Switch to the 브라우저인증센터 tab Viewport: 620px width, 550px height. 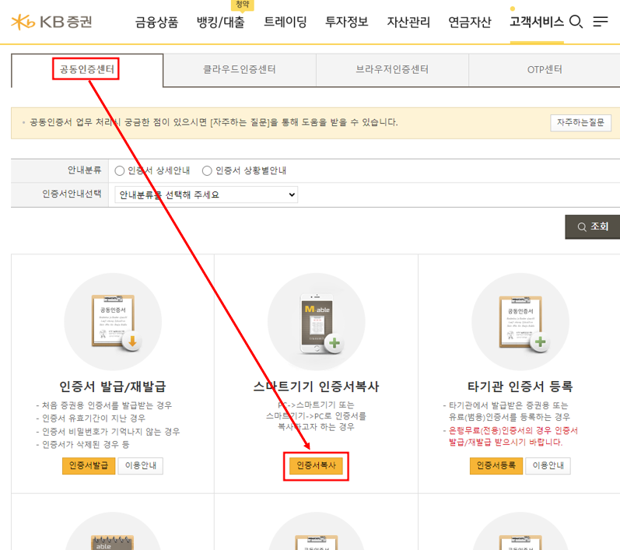(x=392, y=69)
